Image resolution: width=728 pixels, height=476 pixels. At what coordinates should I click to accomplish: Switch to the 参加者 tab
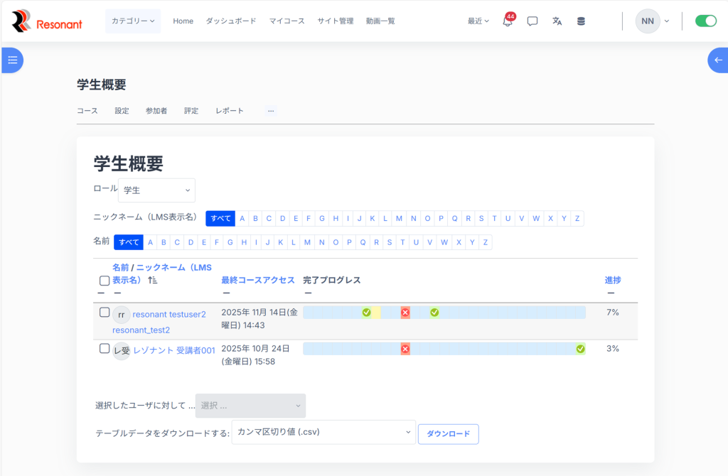[x=156, y=111]
